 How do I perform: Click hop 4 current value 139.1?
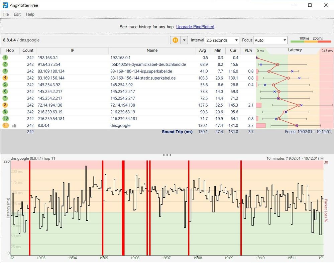click(233, 78)
